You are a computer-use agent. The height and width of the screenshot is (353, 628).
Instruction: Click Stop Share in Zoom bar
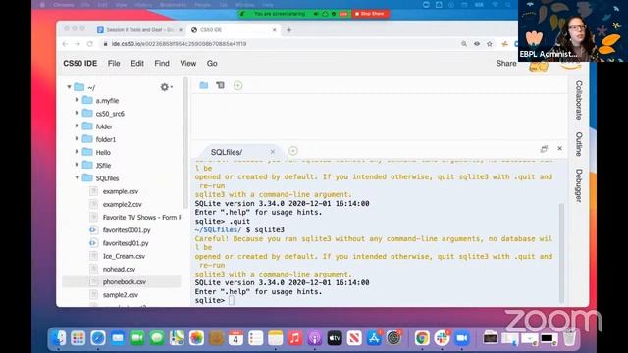[x=370, y=14]
